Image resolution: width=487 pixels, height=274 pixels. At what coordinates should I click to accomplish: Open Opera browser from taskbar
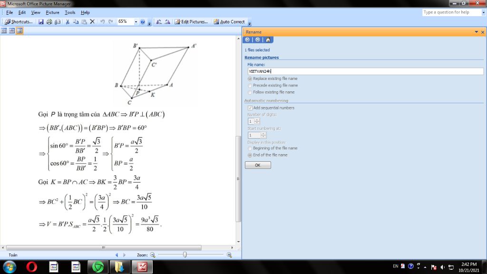click(31, 267)
